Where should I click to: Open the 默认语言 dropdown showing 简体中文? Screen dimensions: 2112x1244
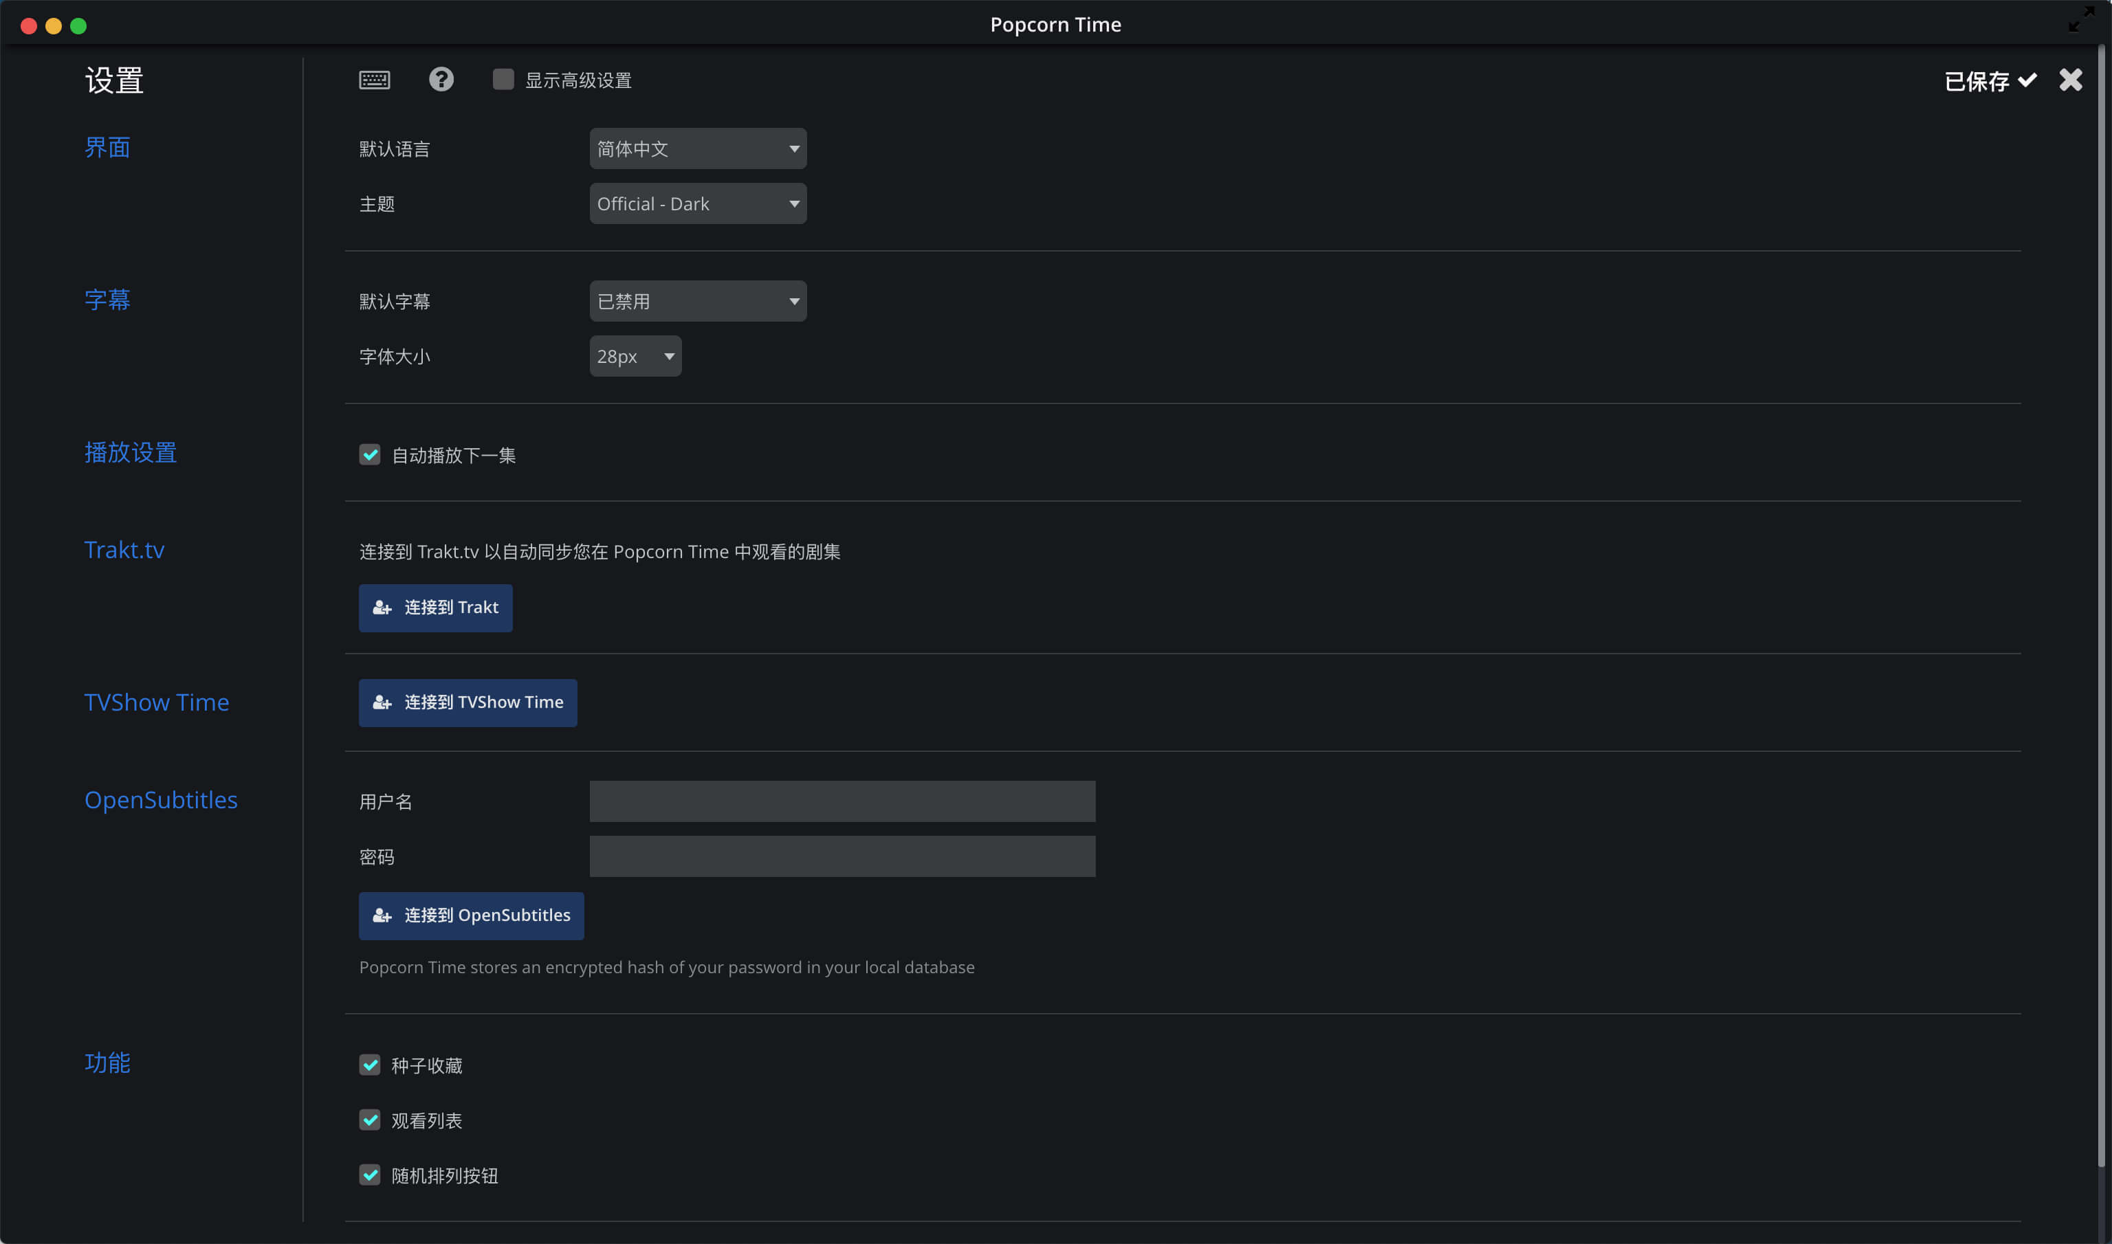click(698, 148)
